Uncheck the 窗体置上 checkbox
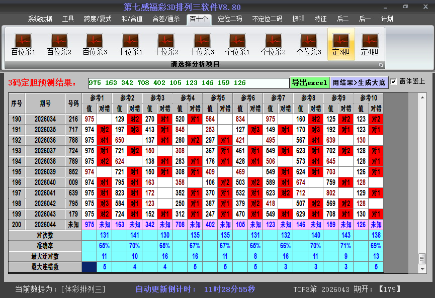435x298 pixels. pyautogui.click(x=394, y=81)
